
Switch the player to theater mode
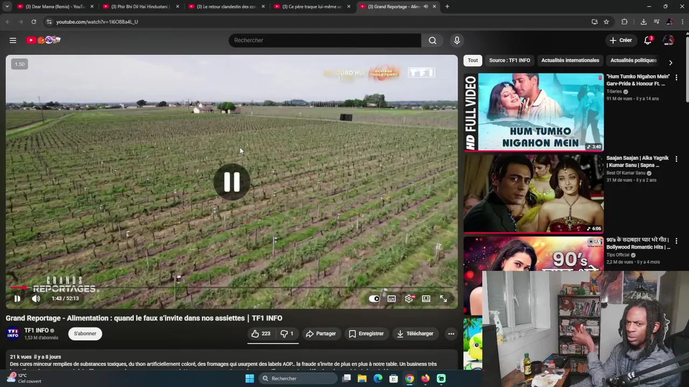coord(426,299)
